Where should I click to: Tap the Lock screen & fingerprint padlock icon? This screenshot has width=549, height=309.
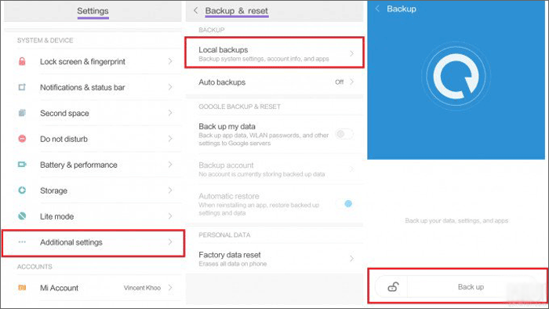tap(22, 62)
